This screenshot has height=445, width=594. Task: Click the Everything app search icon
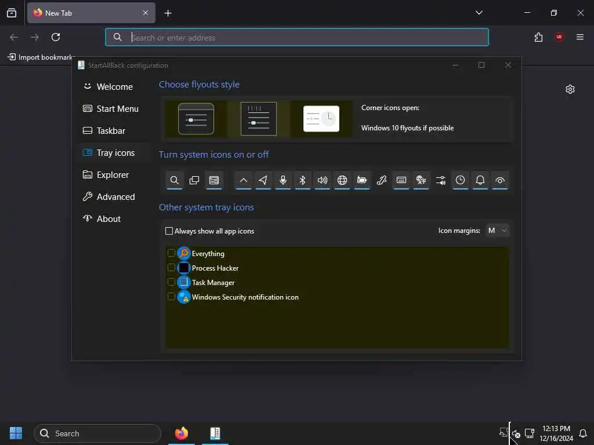click(184, 253)
